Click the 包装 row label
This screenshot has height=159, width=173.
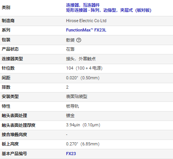pos(6,40)
